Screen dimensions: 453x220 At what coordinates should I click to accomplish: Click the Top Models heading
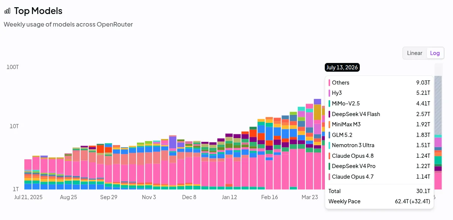point(38,11)
